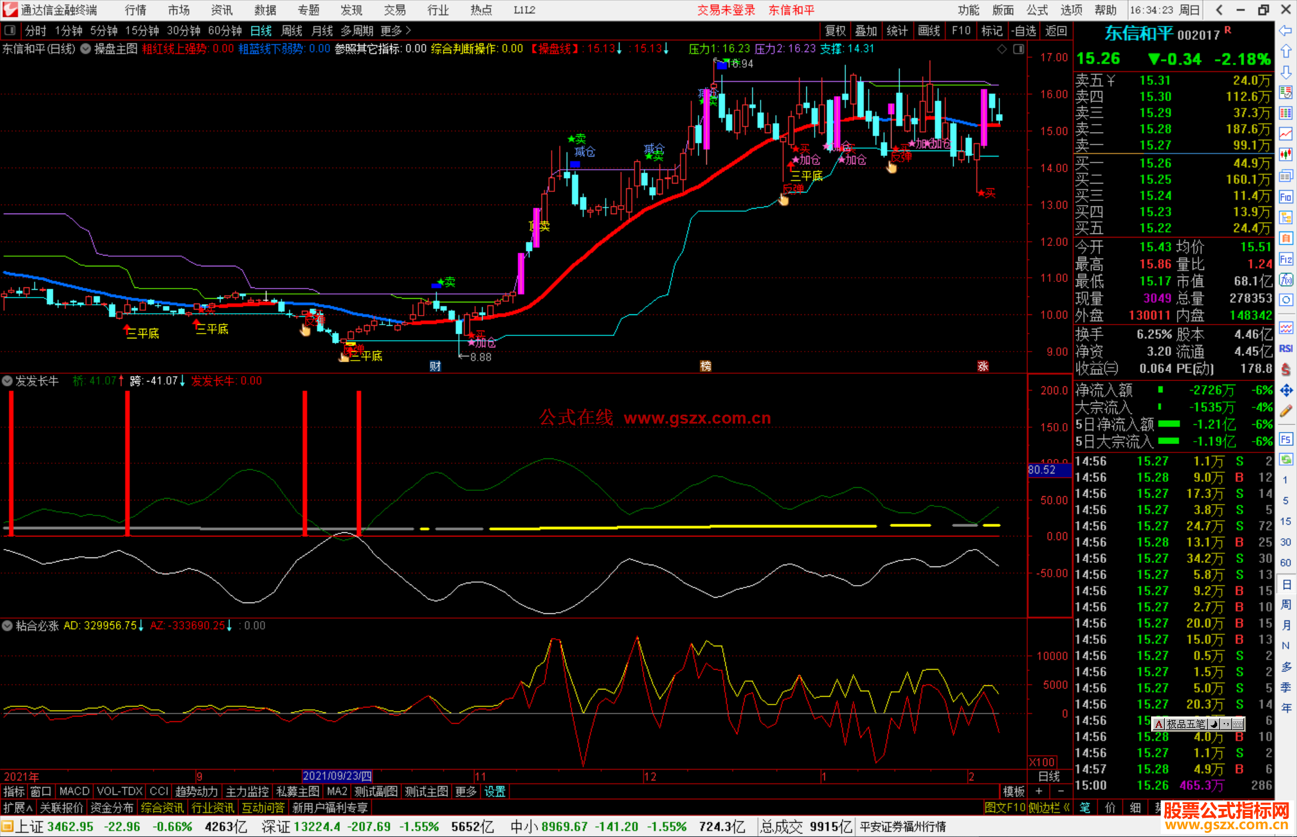The height and width of the screenshot is (837, 1297).
Task: Click the 涨 marker on the time axis
Action: [983, 366]
